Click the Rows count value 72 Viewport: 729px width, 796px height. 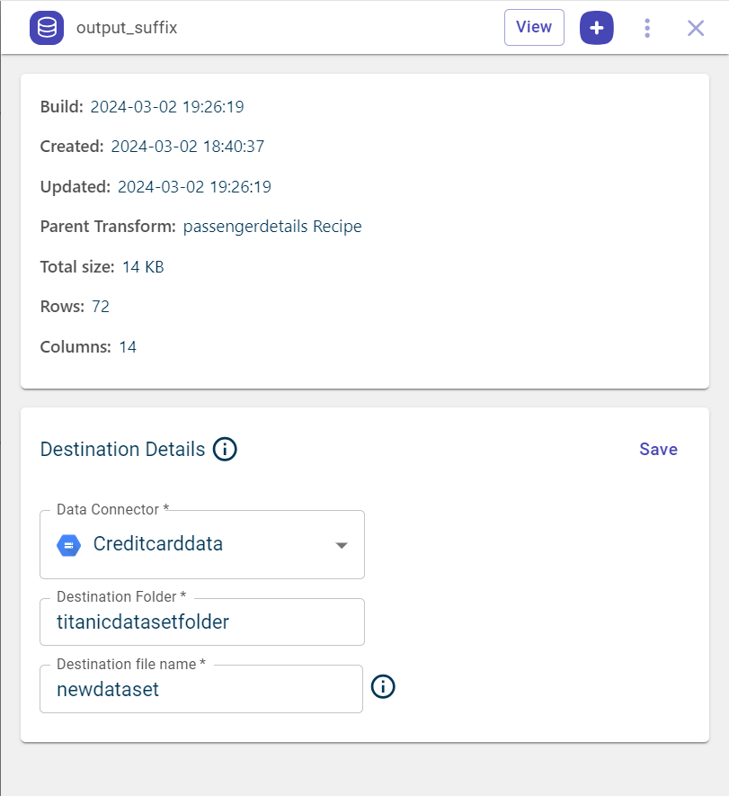(x=101, y=307)
